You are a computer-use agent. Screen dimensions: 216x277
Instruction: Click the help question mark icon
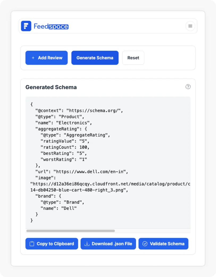188,87
